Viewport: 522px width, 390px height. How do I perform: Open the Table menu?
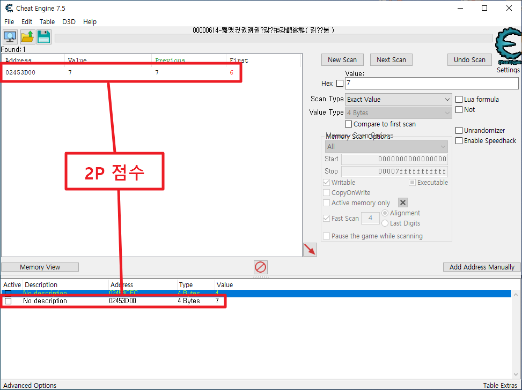click(47, 21)
